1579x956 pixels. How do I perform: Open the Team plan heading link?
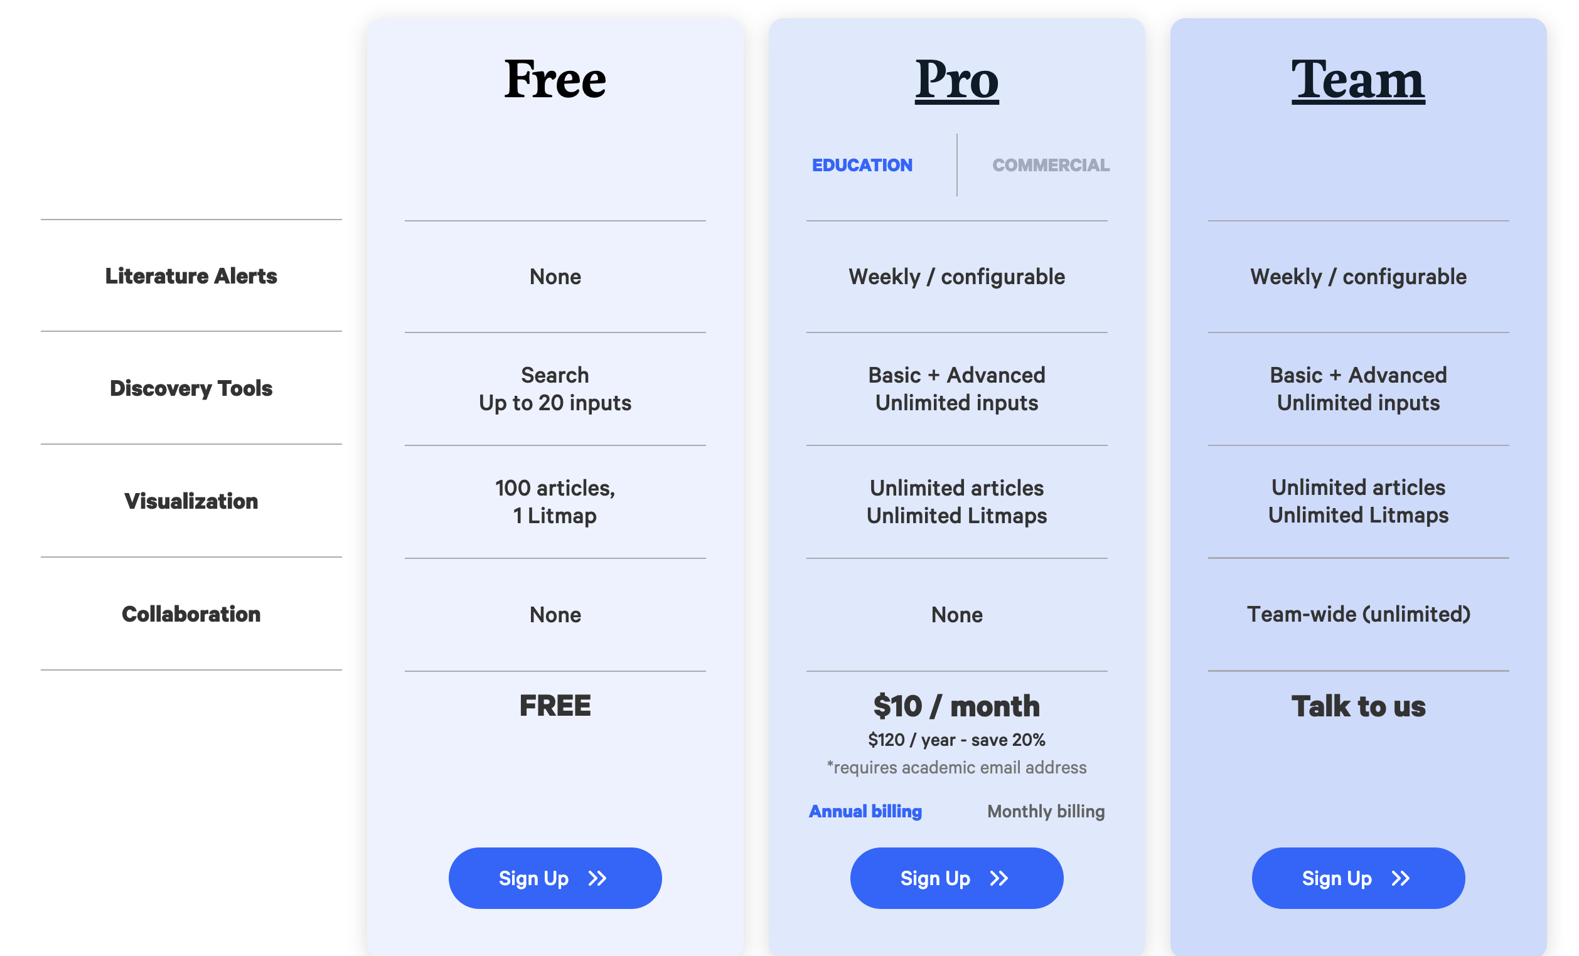pos(1358,80)
